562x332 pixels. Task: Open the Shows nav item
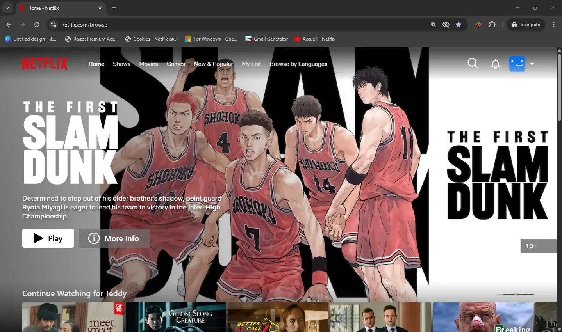pyautogui.click(x=121, y=64)
